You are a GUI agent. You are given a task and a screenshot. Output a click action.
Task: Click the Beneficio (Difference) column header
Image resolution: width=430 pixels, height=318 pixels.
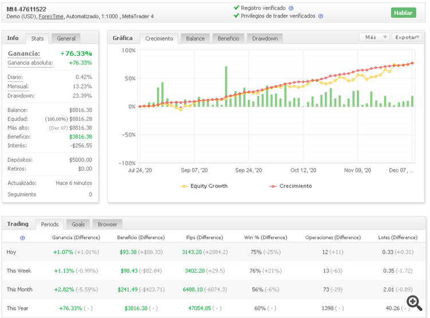[141, 238]
